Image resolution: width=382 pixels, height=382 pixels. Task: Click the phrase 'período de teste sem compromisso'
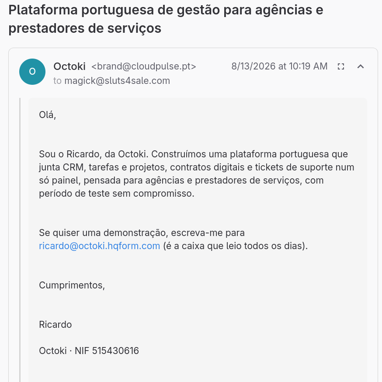(x=116, y=194)
